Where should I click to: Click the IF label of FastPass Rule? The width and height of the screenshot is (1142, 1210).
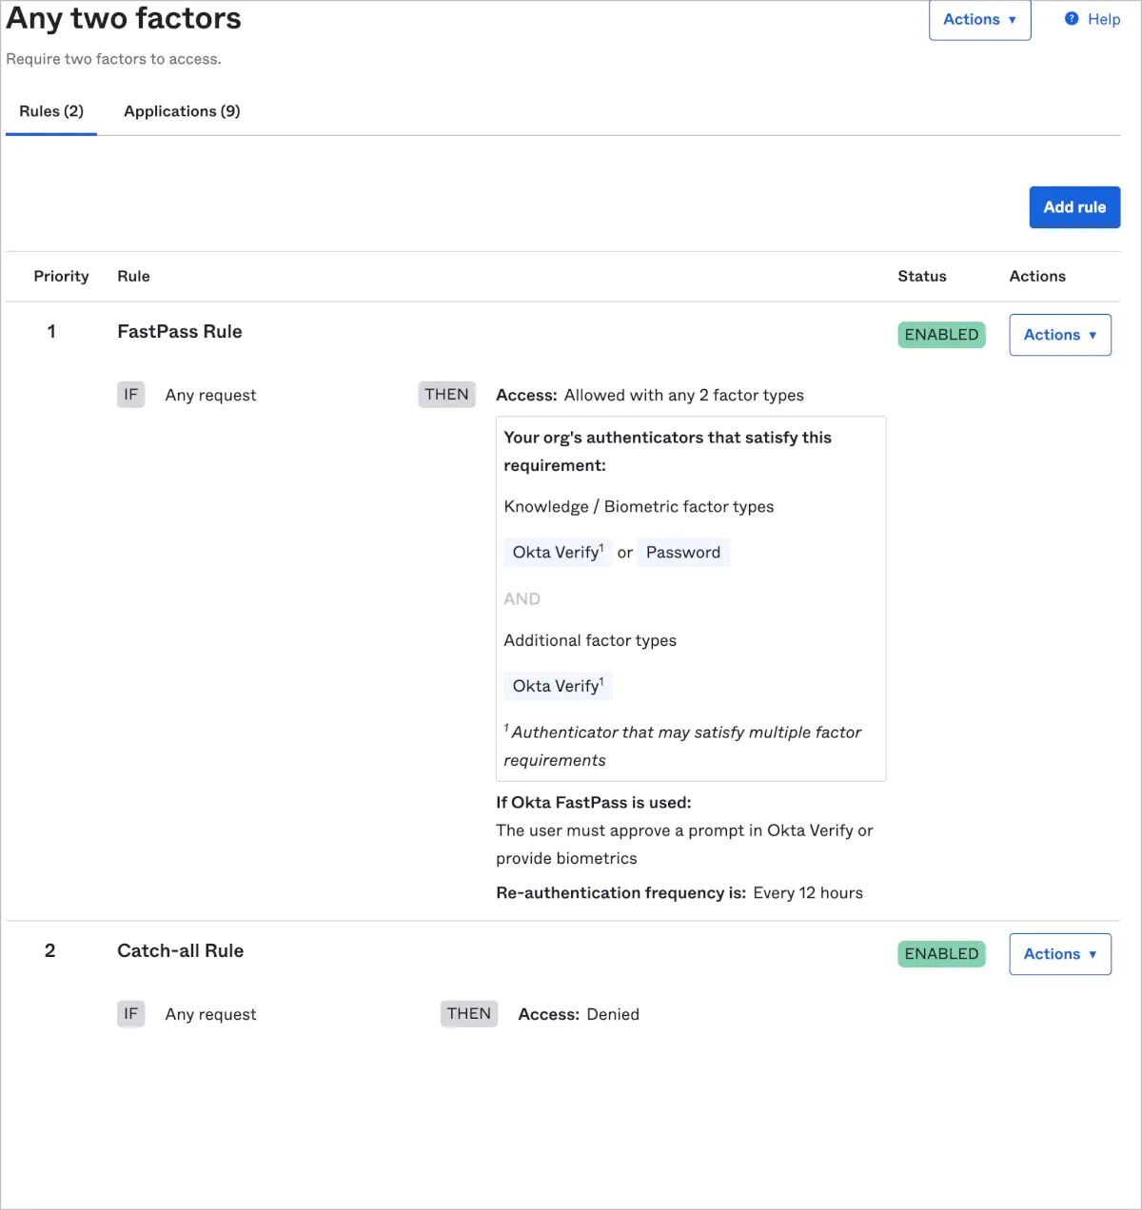[x=130, y=395]
